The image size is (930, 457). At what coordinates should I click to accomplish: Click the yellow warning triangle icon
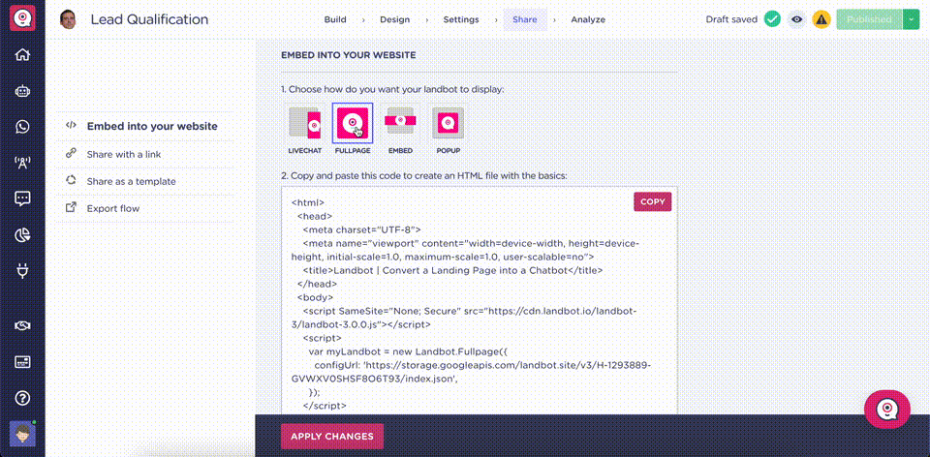click(821, 19)
